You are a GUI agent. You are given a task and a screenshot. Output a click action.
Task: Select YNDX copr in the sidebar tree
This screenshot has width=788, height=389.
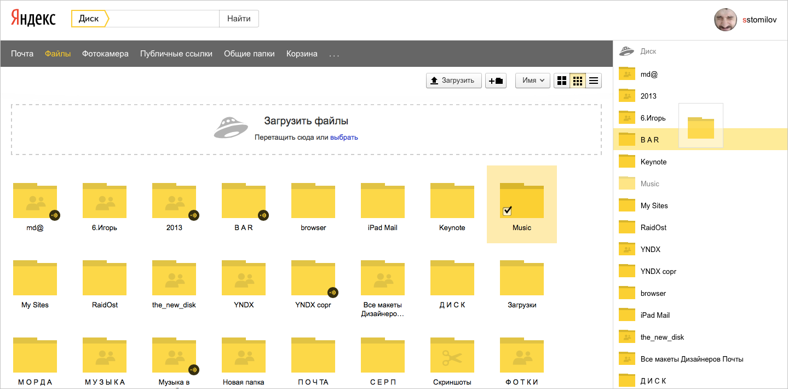[x=700, y=271]
